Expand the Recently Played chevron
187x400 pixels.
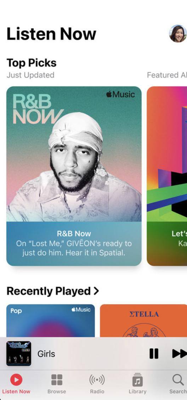point(96,291)
